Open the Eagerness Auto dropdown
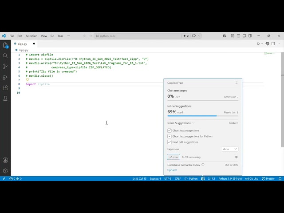 click(x=230, y=149)
